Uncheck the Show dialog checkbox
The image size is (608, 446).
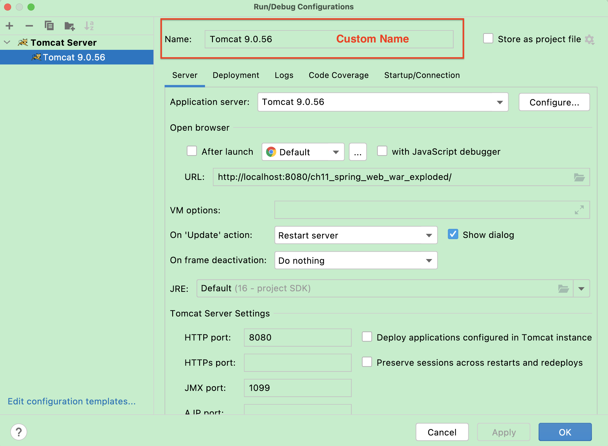[453, 234]
